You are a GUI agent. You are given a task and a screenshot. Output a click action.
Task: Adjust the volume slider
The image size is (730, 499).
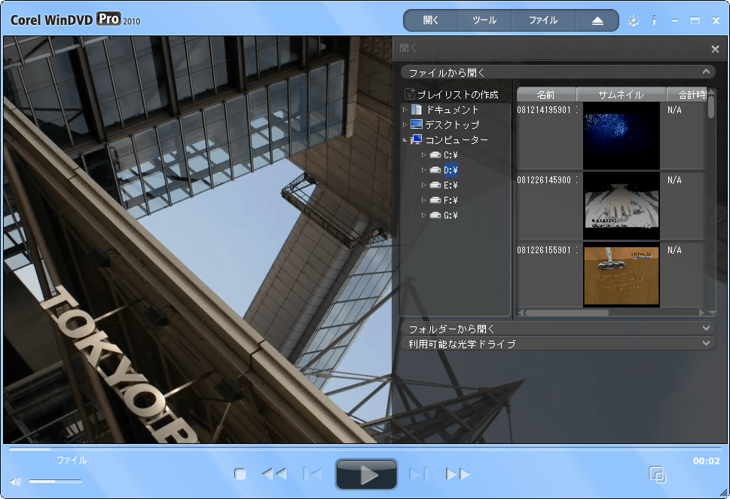pyautogui.click(x=55, y=482)
